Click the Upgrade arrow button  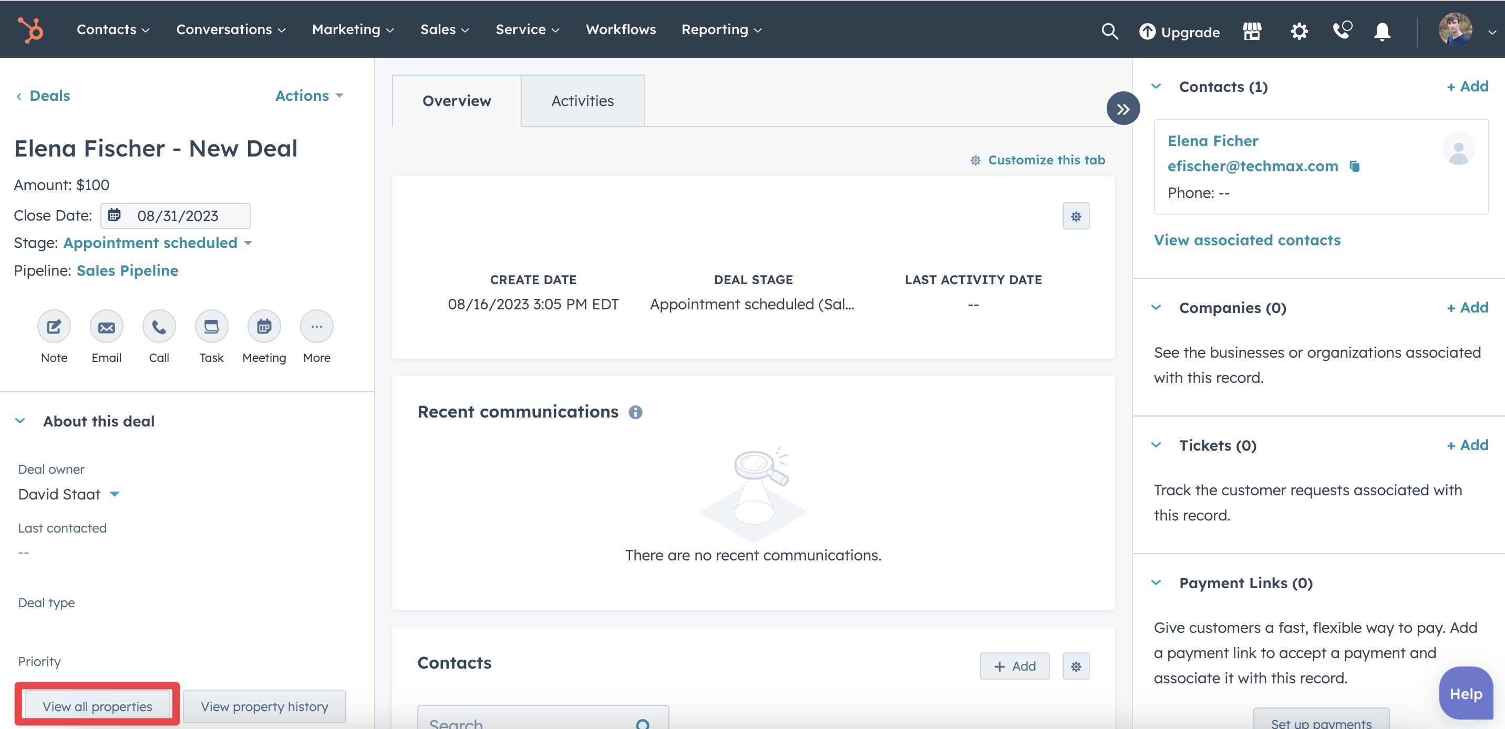coord(1179,32)
